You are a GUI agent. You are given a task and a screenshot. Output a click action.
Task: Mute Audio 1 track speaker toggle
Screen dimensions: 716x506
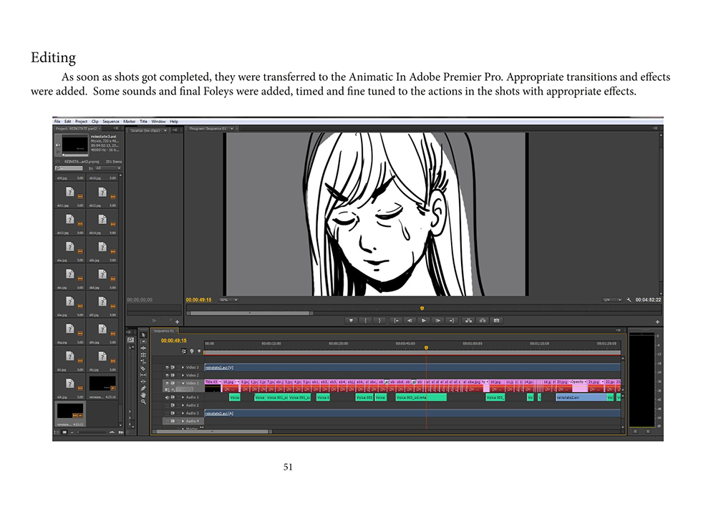[x=168, y=397]
